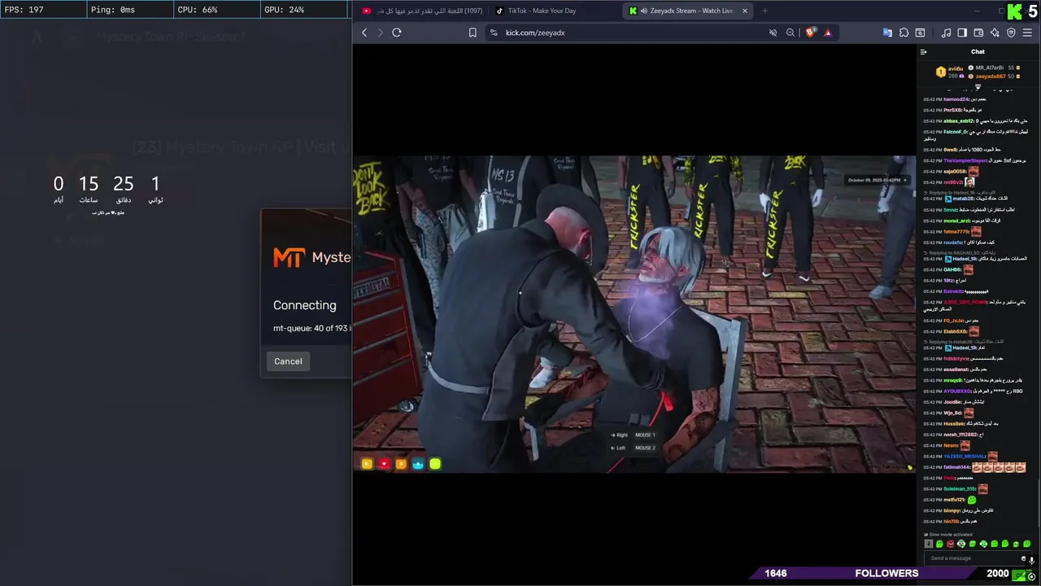Click the music note toolbar icon
This screenshot has width=1041, height=586.
point(946,33)
